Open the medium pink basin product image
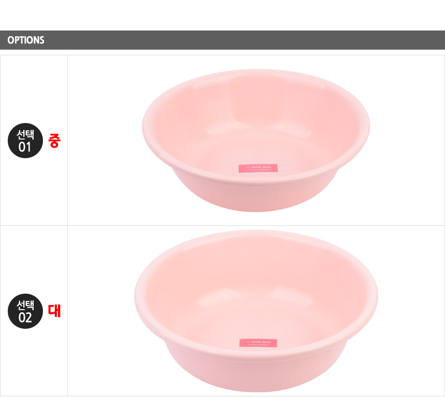This screenshot has height=397, width=445. [x=256, y=140]
